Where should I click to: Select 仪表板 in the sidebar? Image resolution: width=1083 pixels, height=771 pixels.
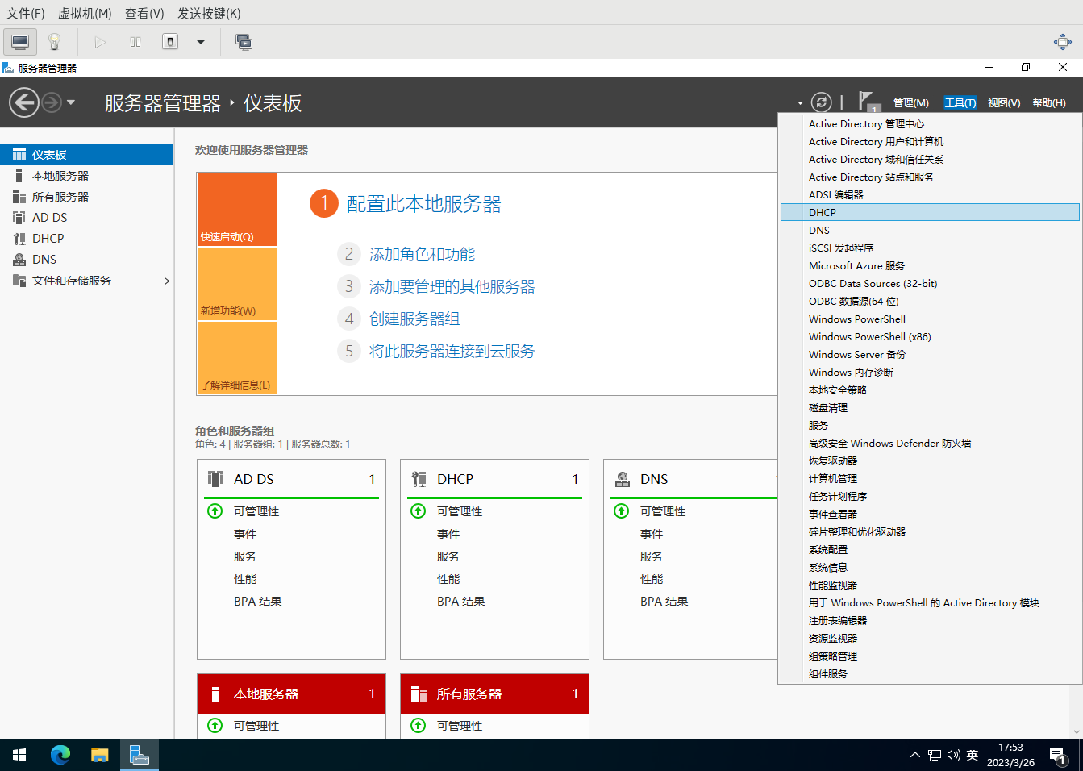(86, 155)
